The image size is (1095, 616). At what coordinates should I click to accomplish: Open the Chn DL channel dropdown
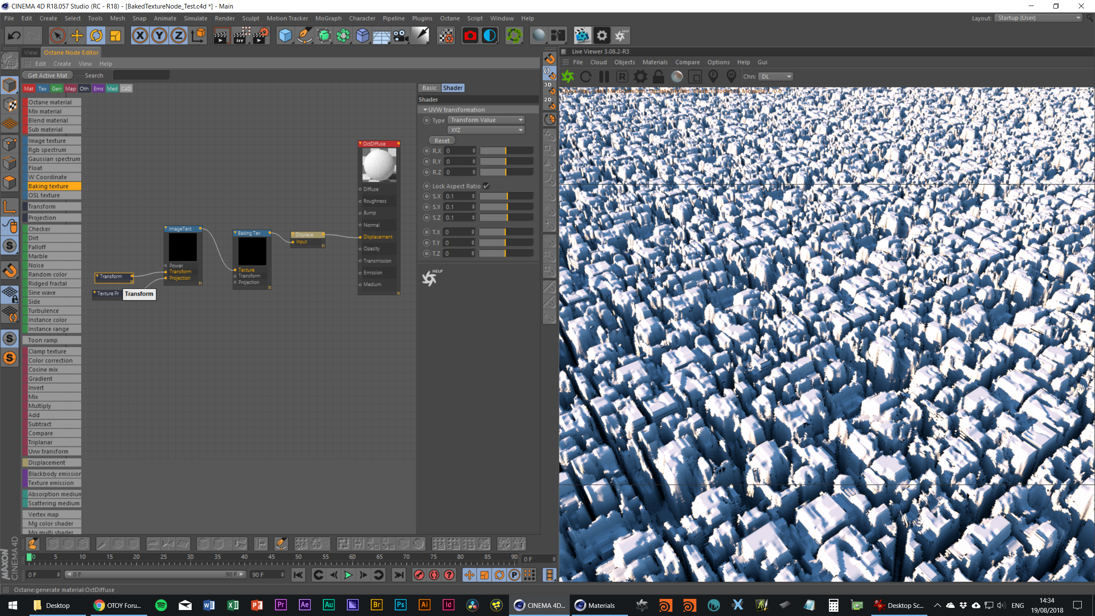[x=775, y=77]
